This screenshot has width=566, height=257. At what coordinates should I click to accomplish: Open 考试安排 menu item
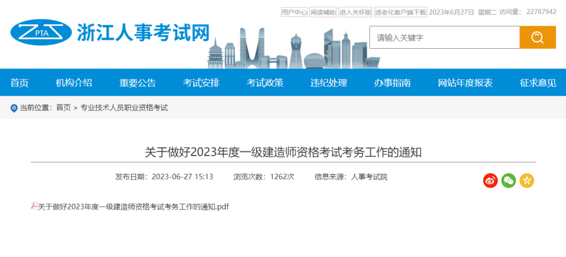(201, 83)
